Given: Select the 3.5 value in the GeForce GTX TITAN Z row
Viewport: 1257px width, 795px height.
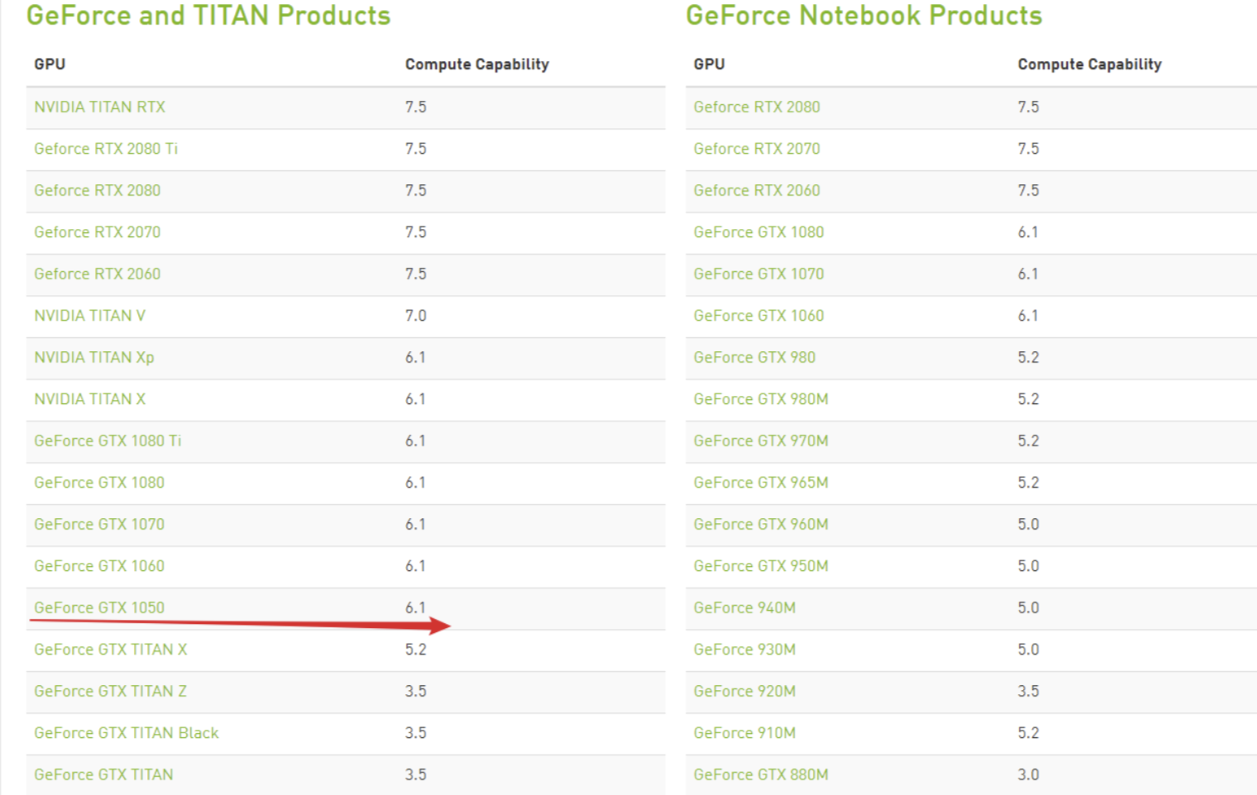Looking at the screenshot, I should (416, 691).
